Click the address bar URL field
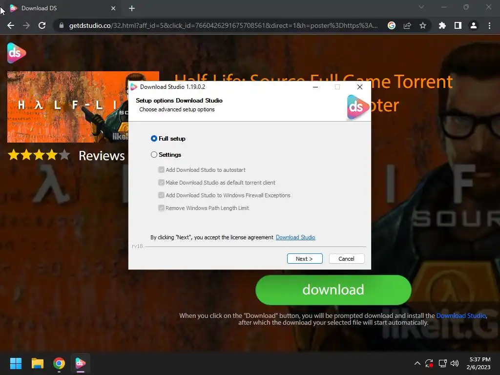Viewport: 500px width, 375px height. (x=223, y=25)
